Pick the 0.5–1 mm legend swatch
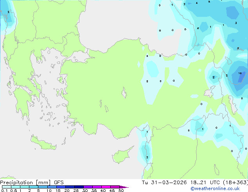The image size is (248, 192). tap(16, 187)
